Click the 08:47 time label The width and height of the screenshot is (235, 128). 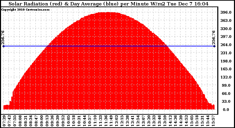(x=36, y=121)
